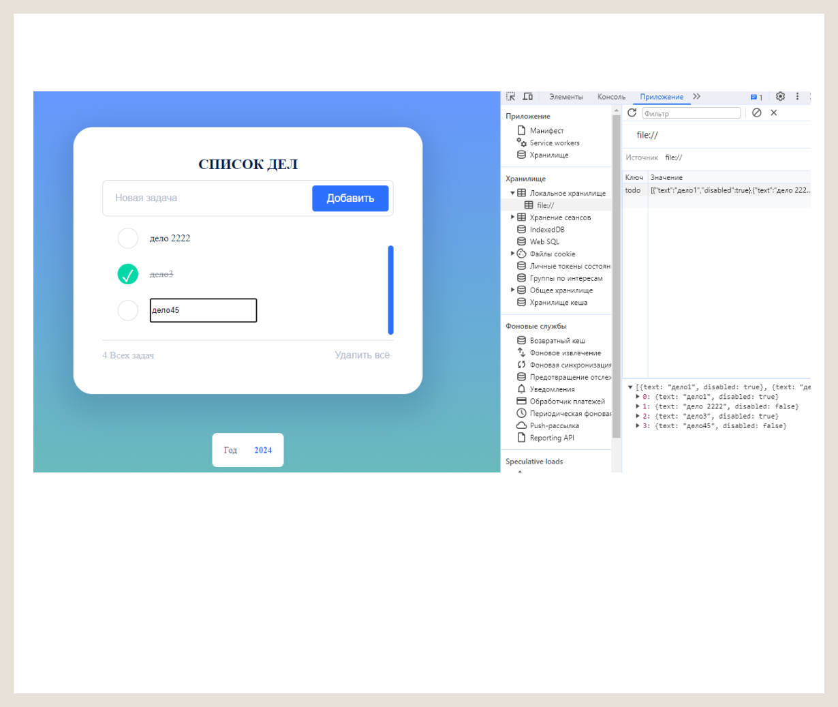Viewport: 838px width, 707px height.
Task: Click the Фоновое извлечение arrows icon
Action: click(x=521, y=352)
